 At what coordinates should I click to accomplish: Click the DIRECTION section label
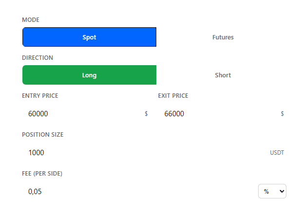[x=38, y=58]
